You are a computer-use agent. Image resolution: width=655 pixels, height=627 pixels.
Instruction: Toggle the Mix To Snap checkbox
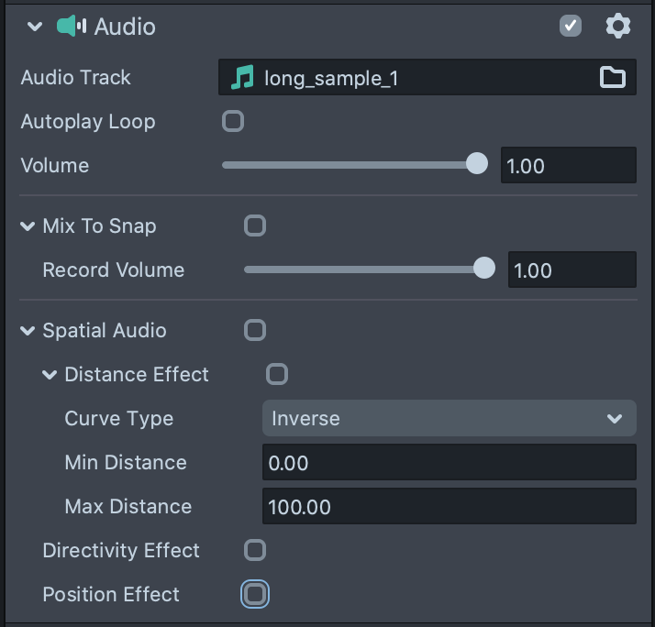tap(255, 225)
